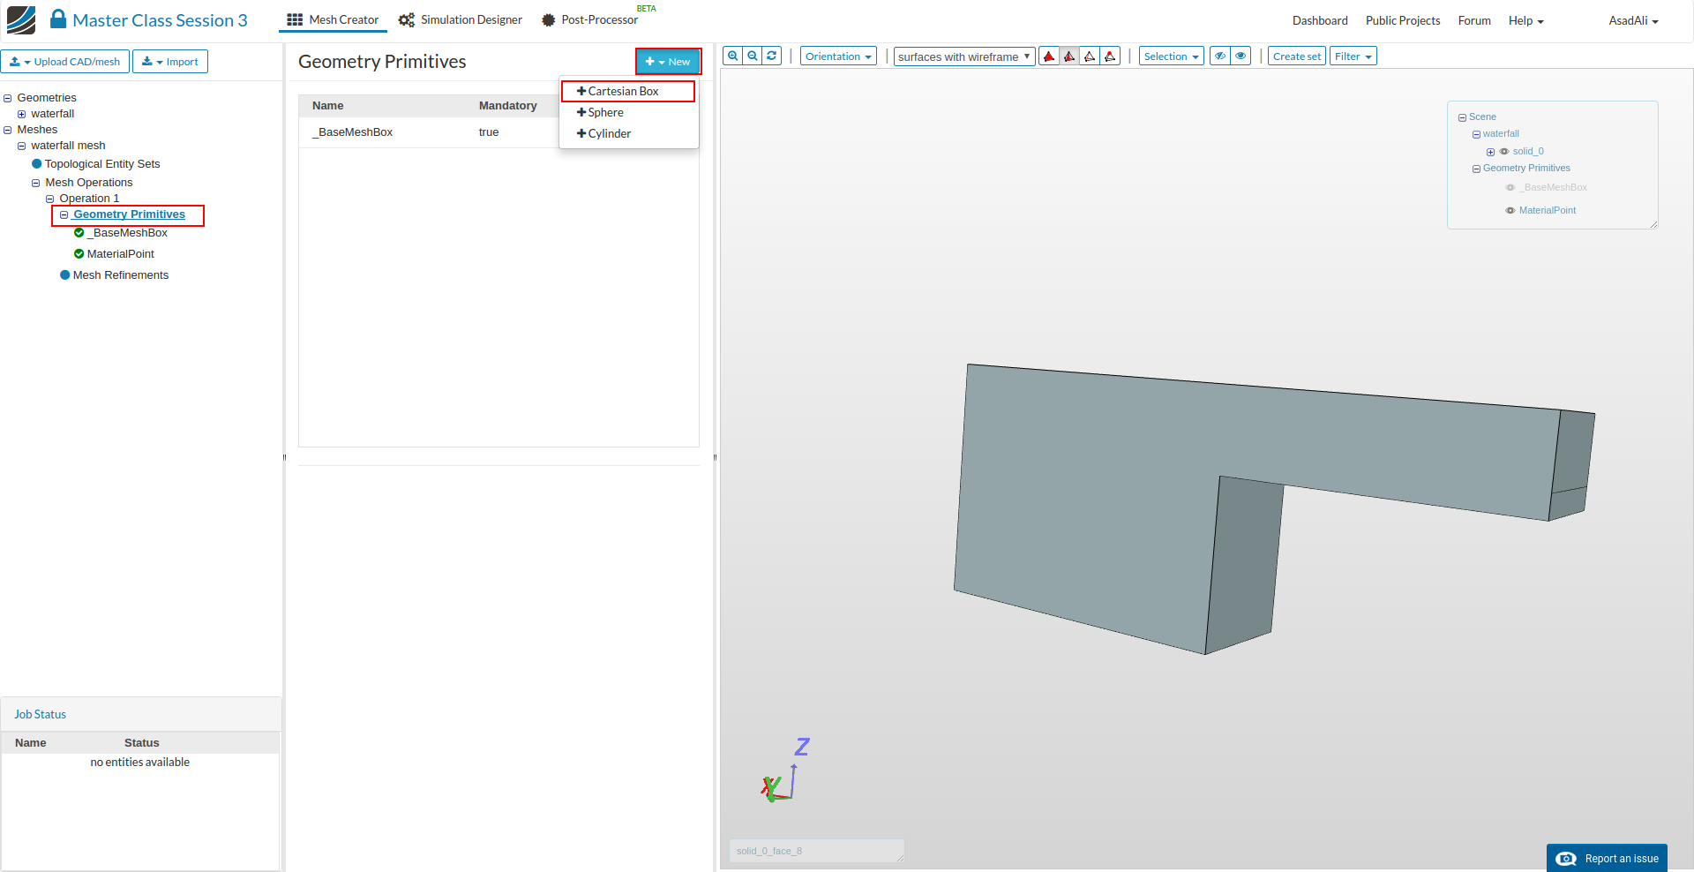Show the _BaseMeshBox via its eye icon
1694x872 pixels.
pyautogui.click(x=1510, y=188)
